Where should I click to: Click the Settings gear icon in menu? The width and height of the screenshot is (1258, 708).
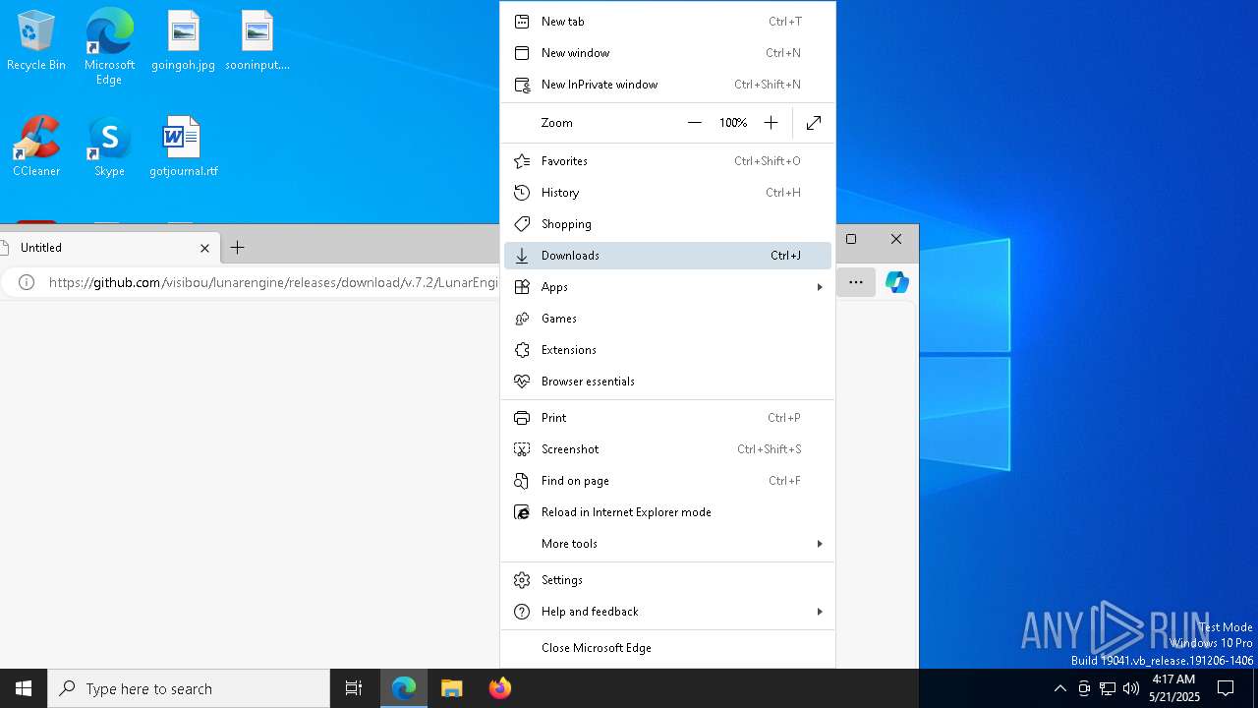(522, 580)
